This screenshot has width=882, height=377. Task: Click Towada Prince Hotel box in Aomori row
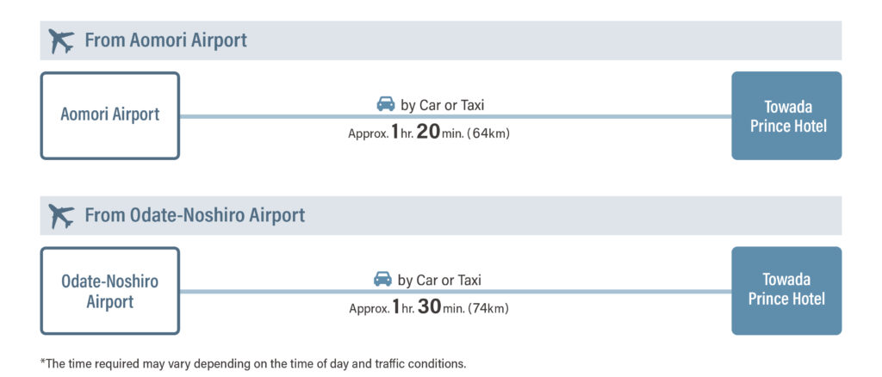[x=786, y=115]
